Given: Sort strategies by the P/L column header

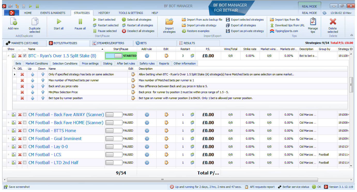Looking at the screenshot, I should coord(208,49).
